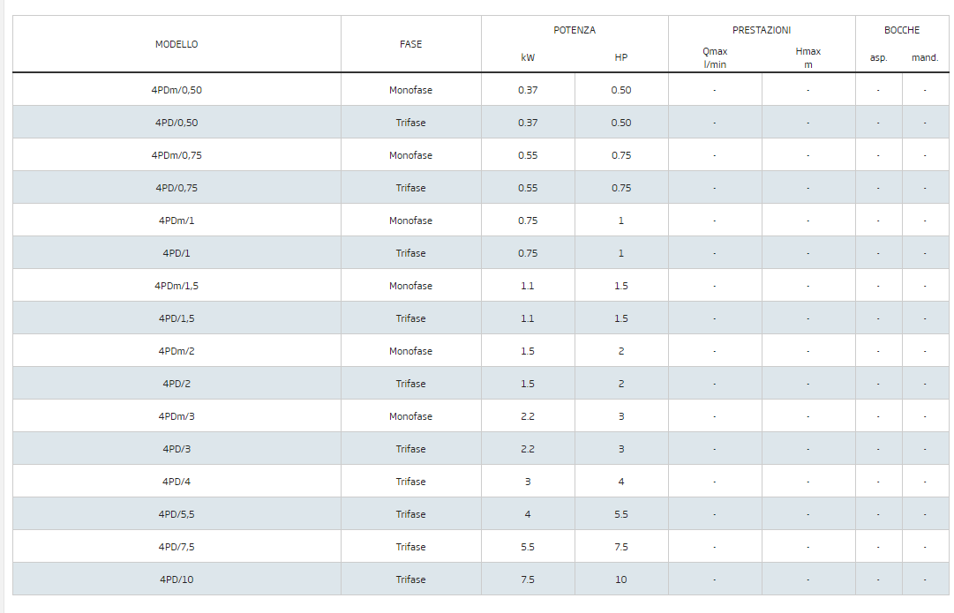Click Monofase in the 4PDm/3 row

[x=410, y=416]
